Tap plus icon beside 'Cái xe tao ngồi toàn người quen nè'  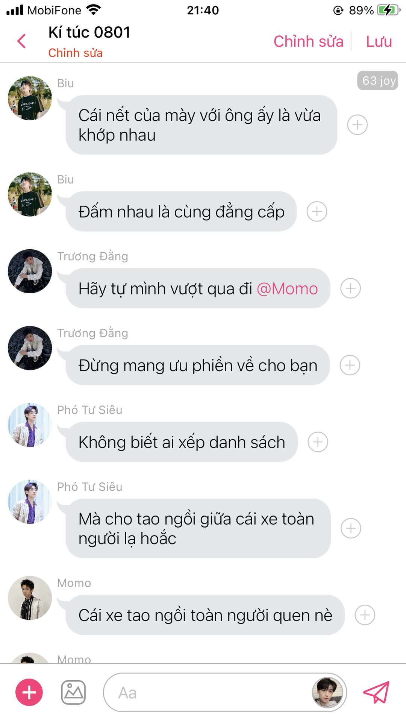click(x=365, y=615)
